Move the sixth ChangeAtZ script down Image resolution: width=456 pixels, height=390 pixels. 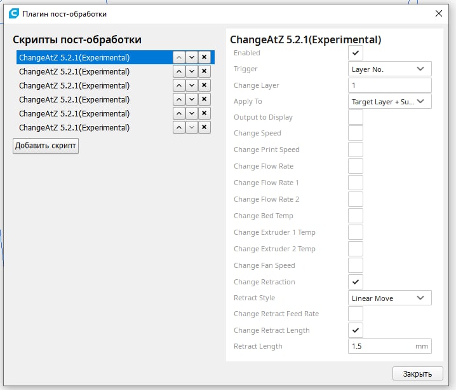coord(192,127)
